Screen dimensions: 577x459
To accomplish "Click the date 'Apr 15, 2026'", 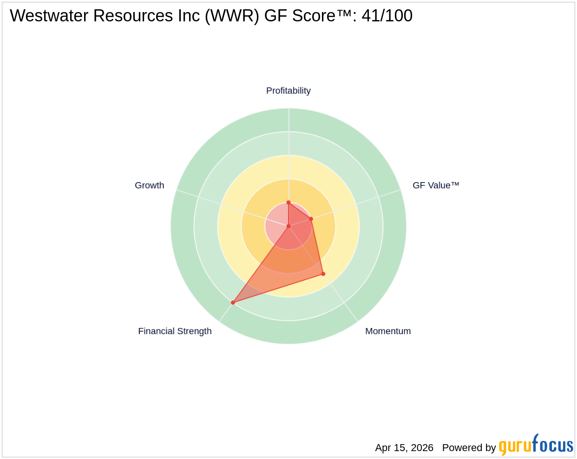I will pos(404,448).
